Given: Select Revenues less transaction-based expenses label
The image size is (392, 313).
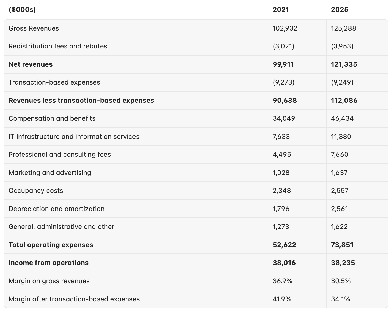Looking at the screenshot, I should 81,101.
